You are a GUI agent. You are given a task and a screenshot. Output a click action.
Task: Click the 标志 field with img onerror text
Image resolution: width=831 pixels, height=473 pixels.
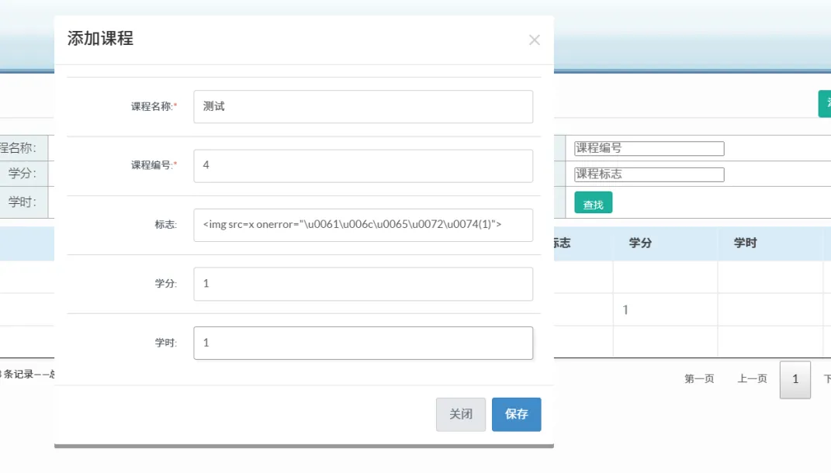tap(363, 225)
